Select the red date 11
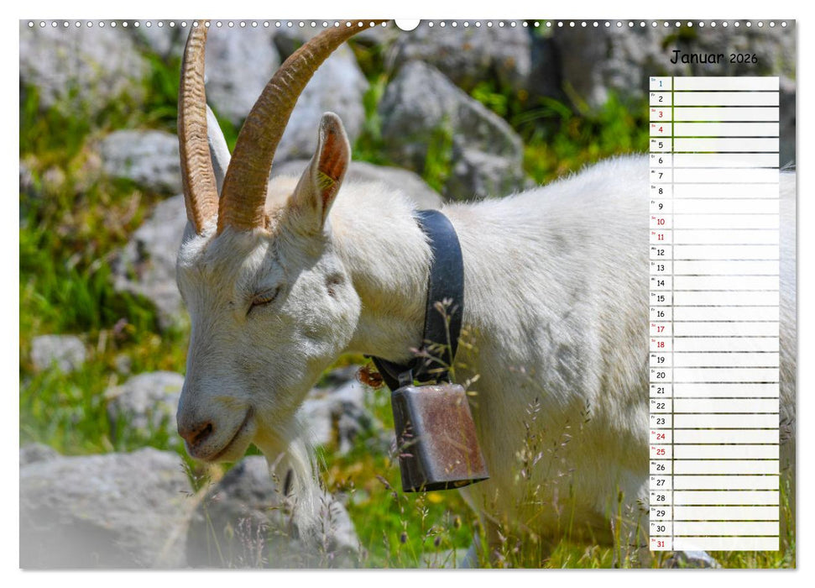The width and height of the screenshot is (815, 588). pyautogui.click(x=661, y=236)
